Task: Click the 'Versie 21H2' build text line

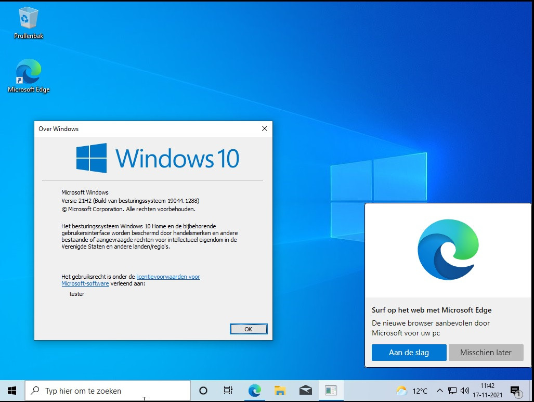Action: point(131,201)
